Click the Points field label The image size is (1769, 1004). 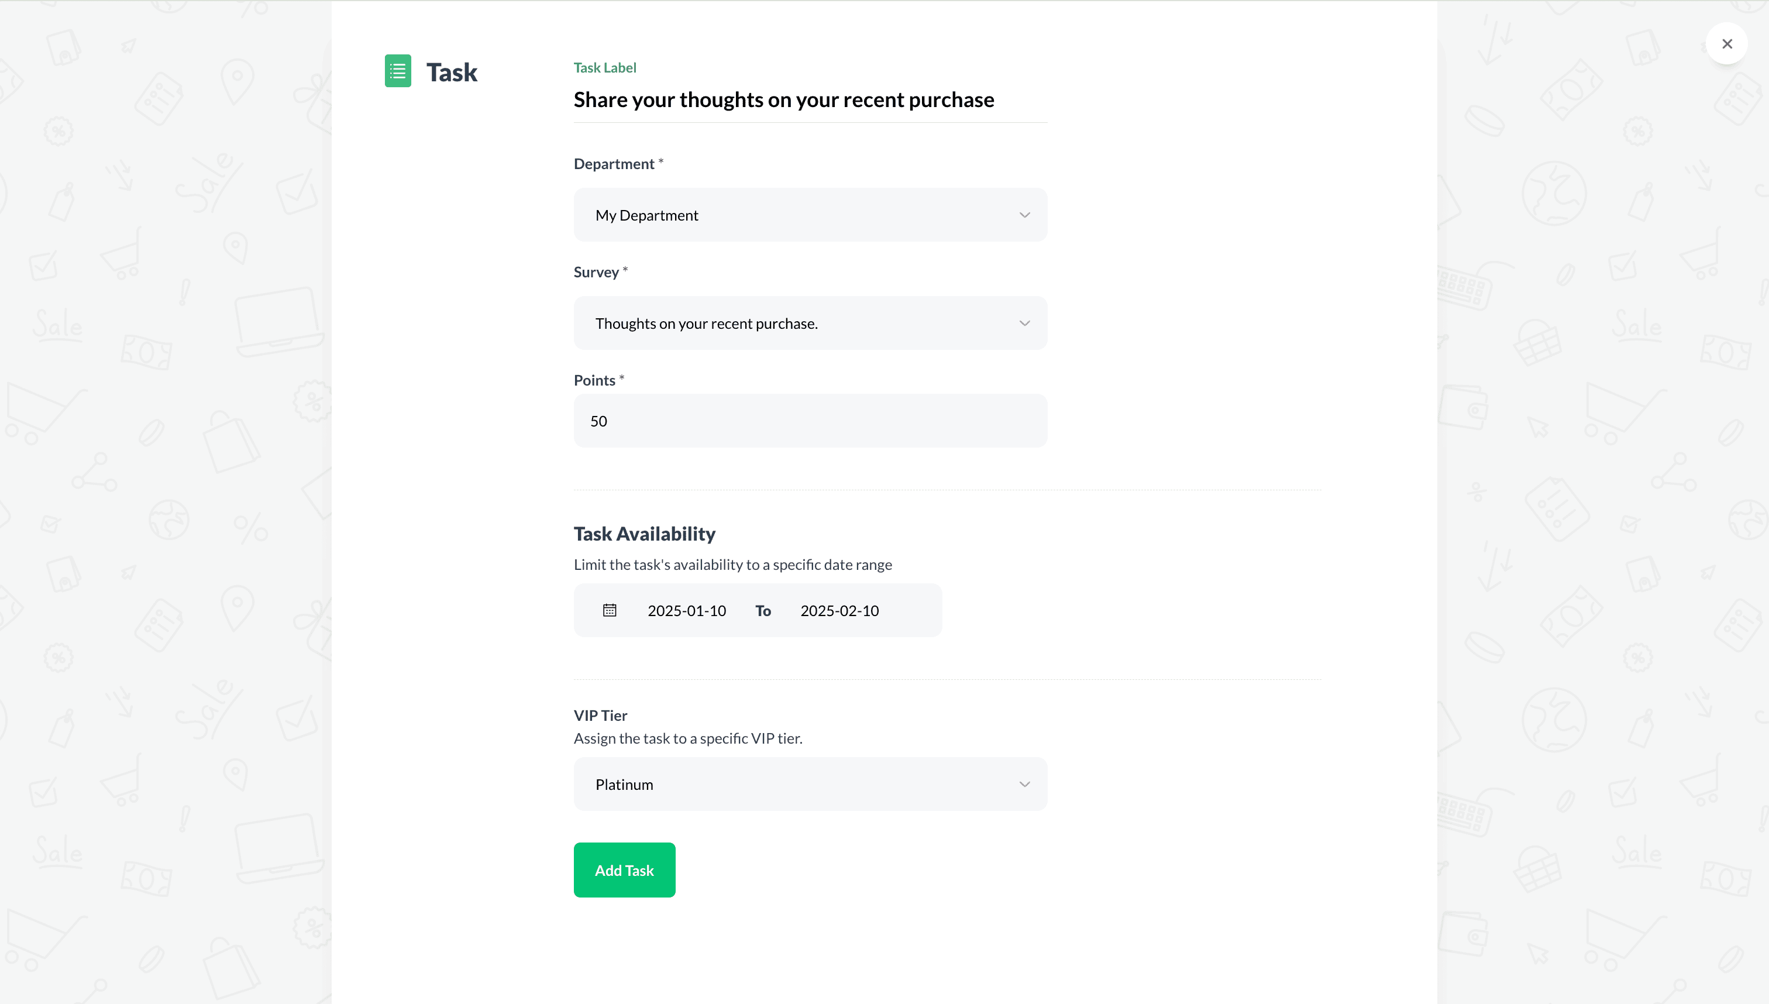coord(594,381)
